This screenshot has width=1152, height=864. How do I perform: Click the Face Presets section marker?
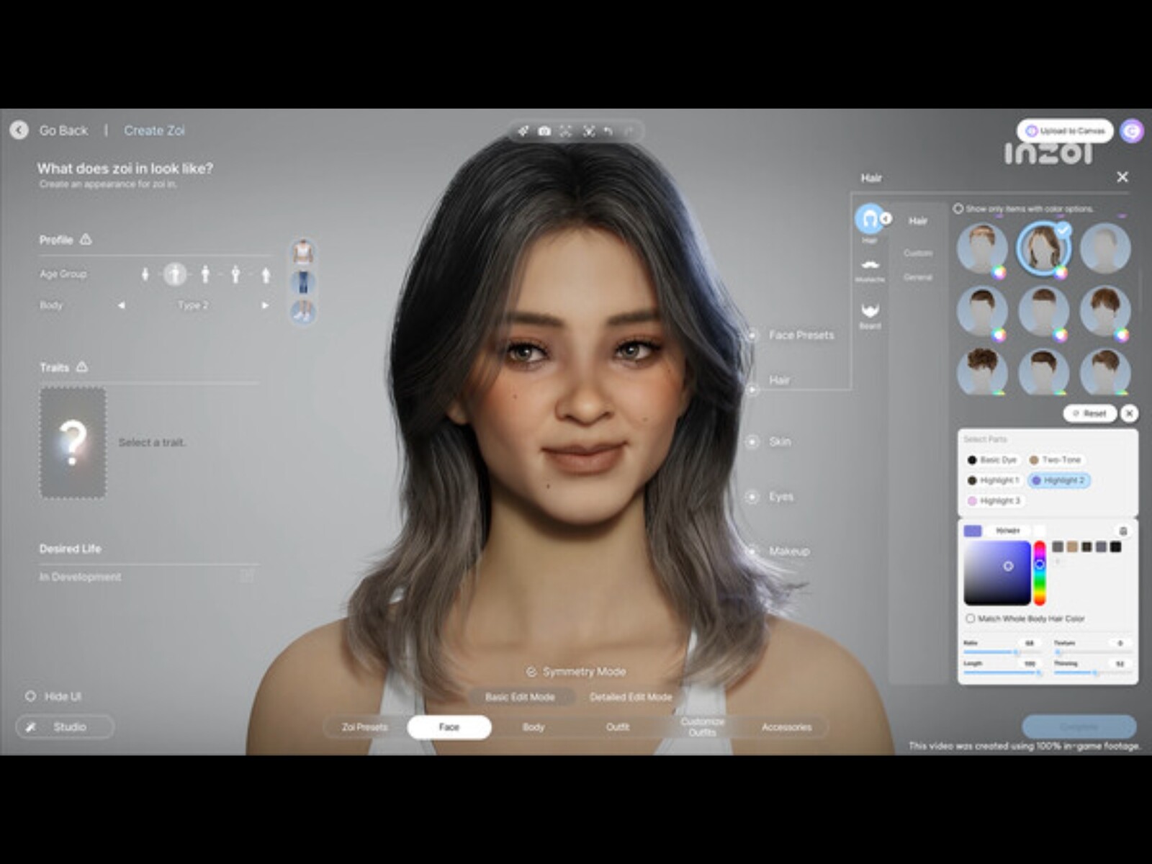tap(752, 335)
